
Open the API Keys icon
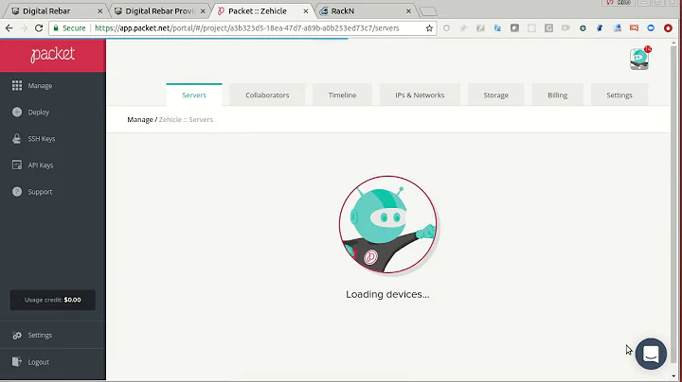click(x=17, y=165)
